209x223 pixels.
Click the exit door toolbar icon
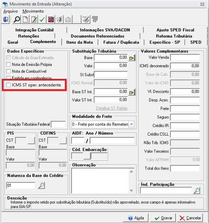[6, 19]
